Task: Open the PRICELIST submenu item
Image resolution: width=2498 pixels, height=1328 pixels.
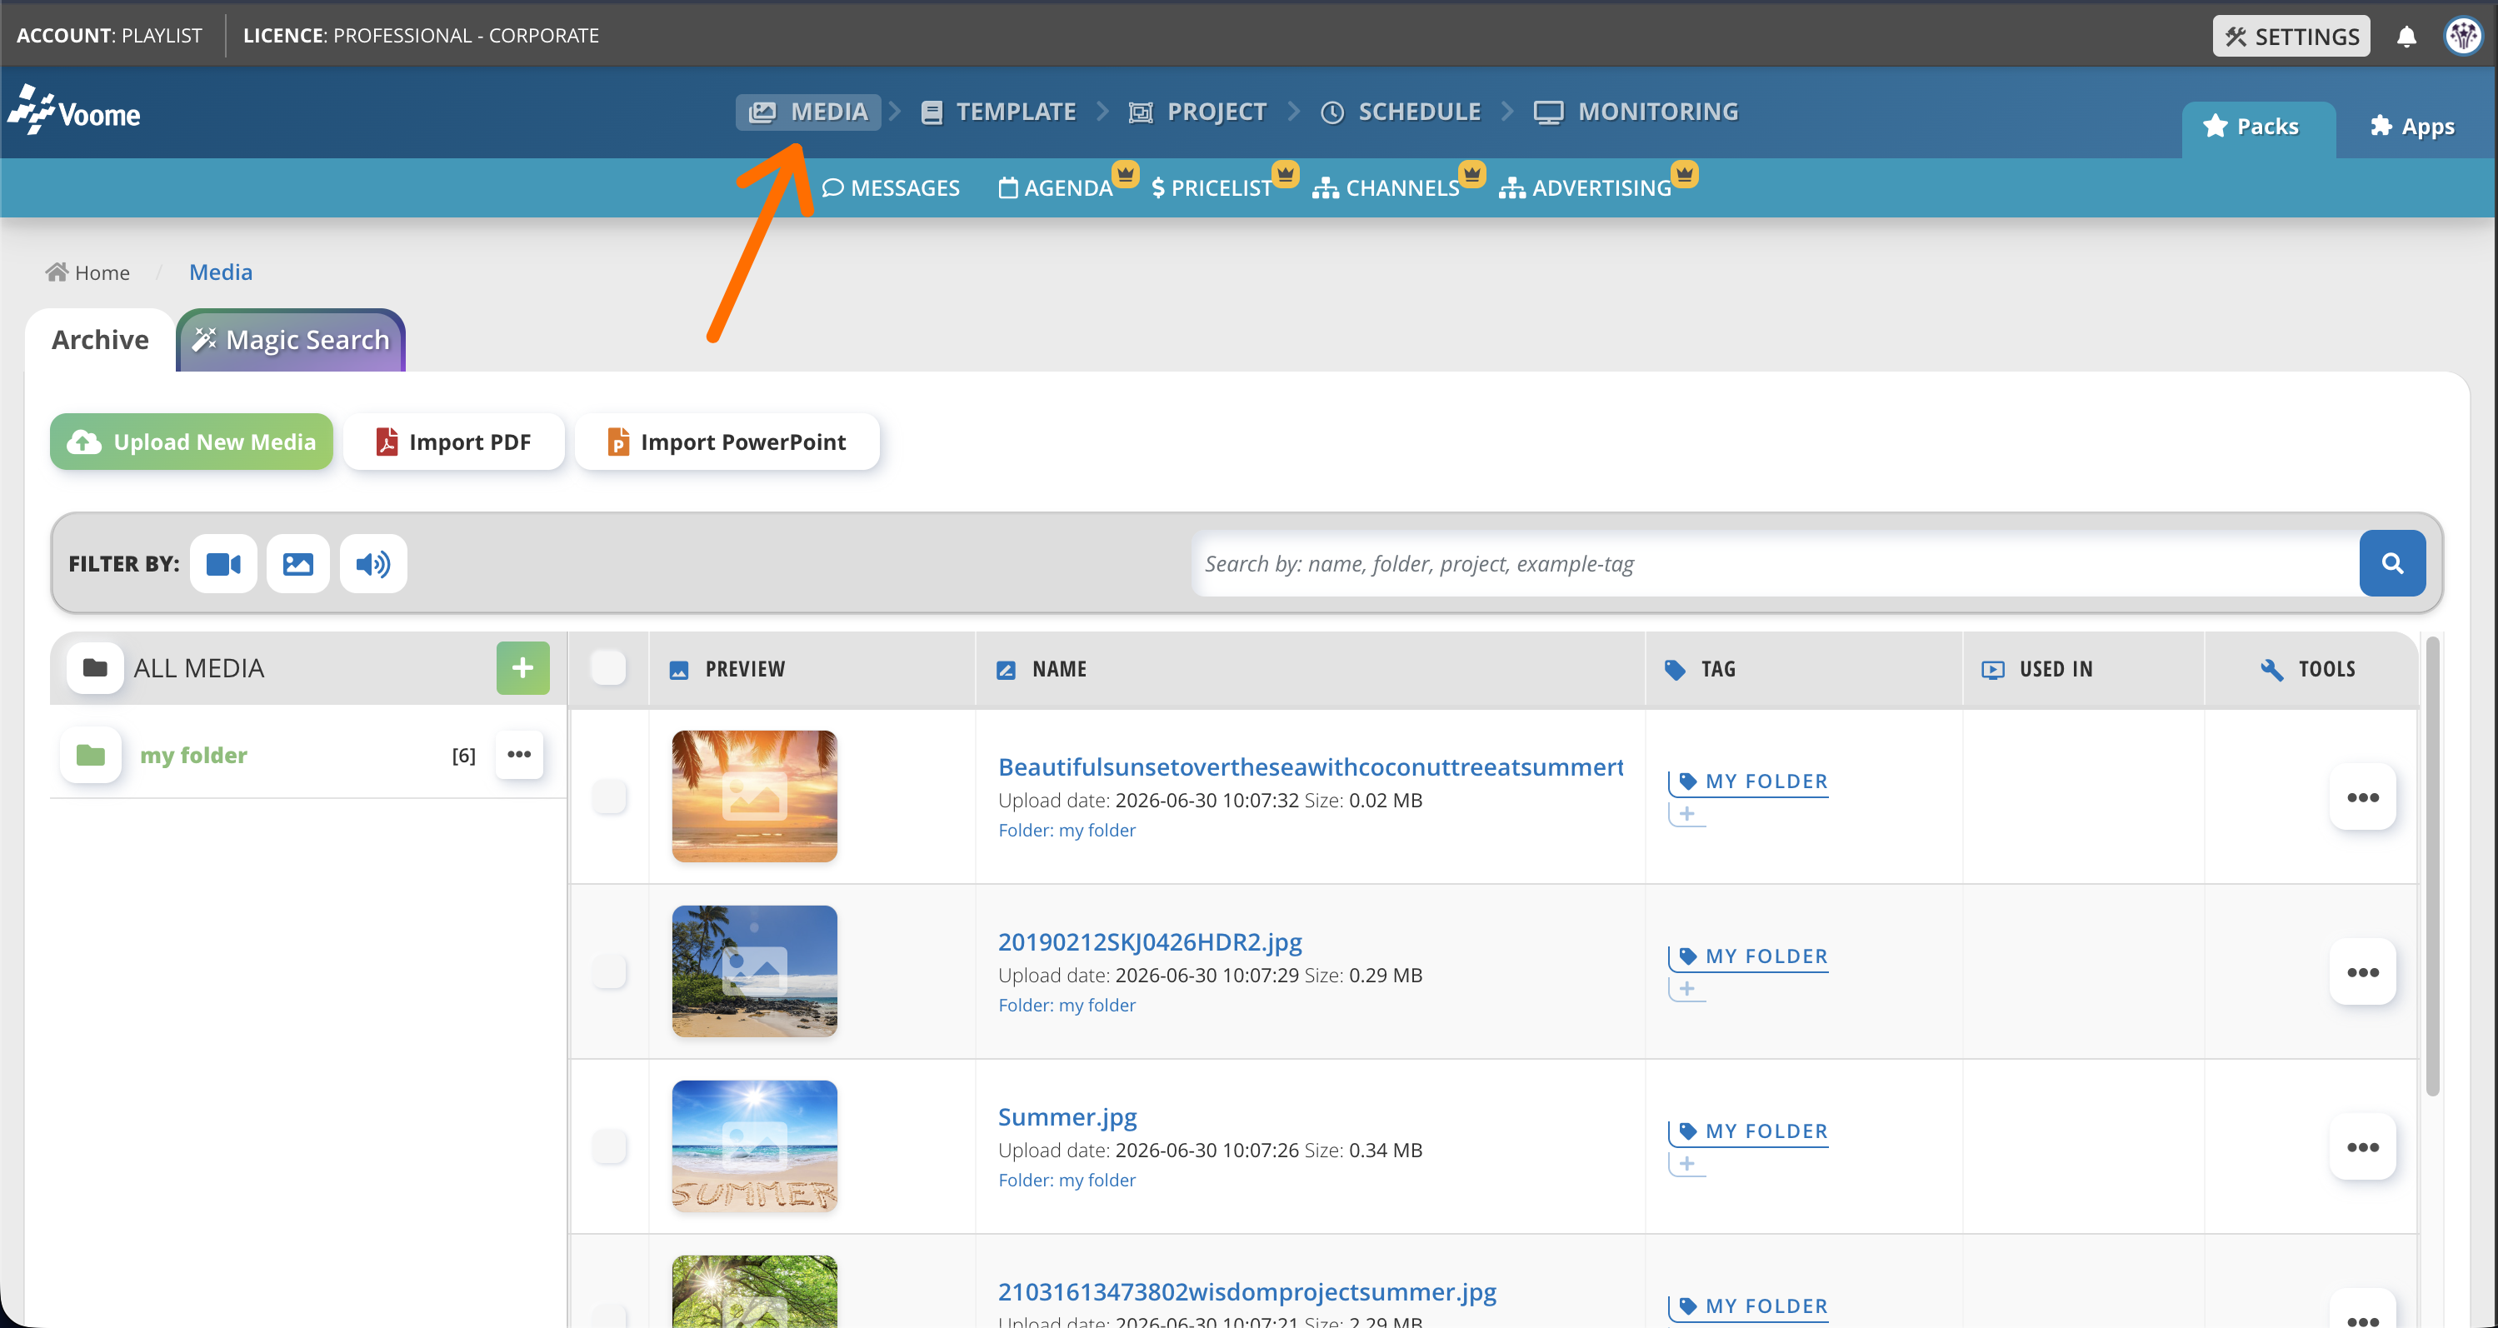Action: 1212,188
